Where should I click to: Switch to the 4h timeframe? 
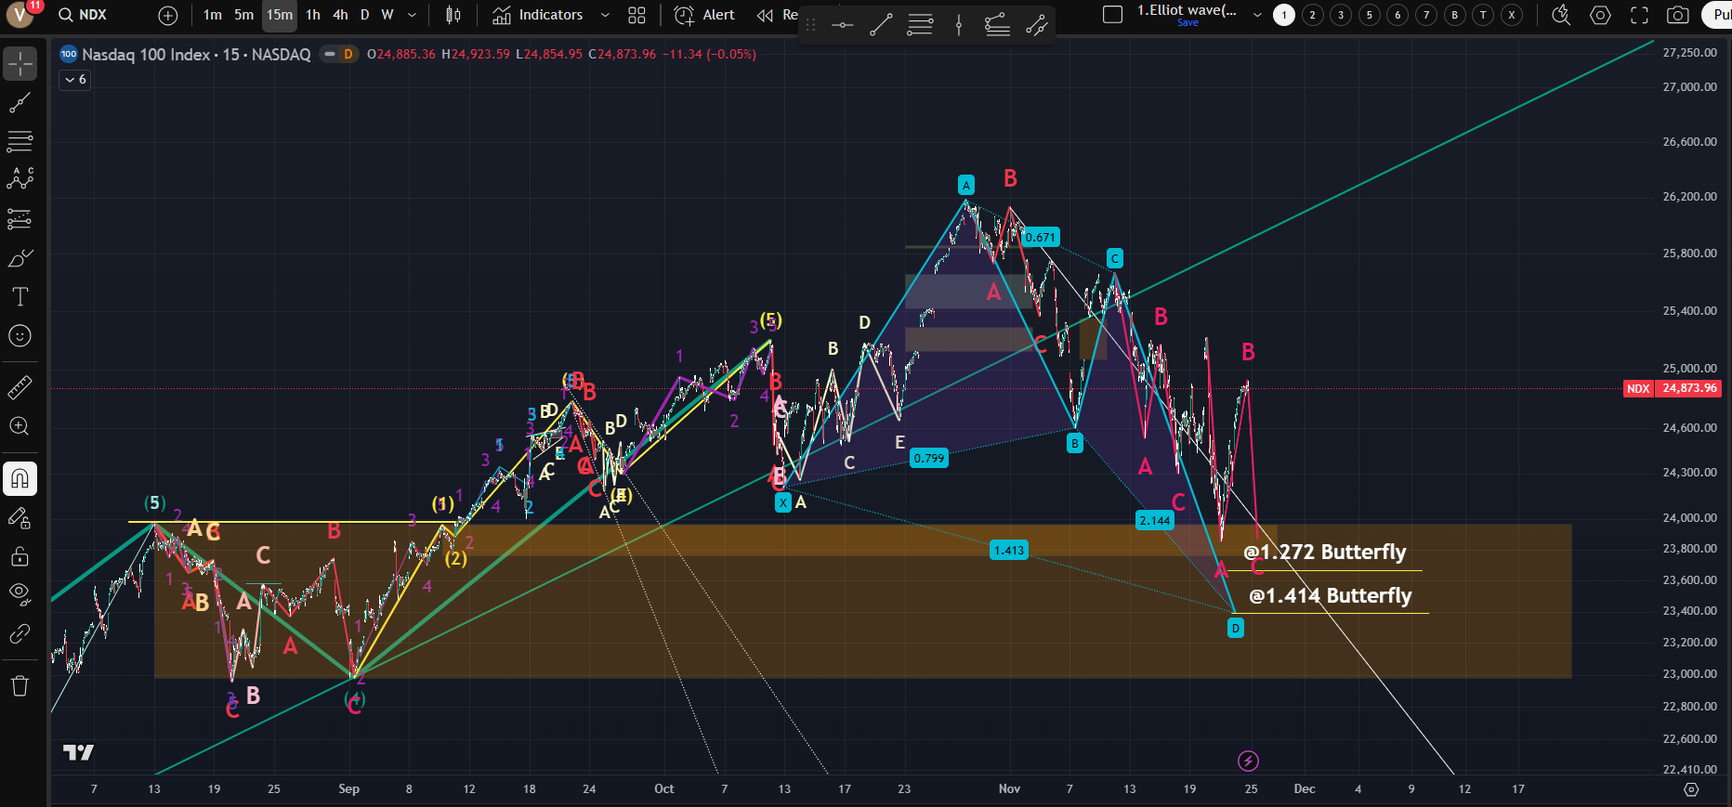click(x=340, y=15)
